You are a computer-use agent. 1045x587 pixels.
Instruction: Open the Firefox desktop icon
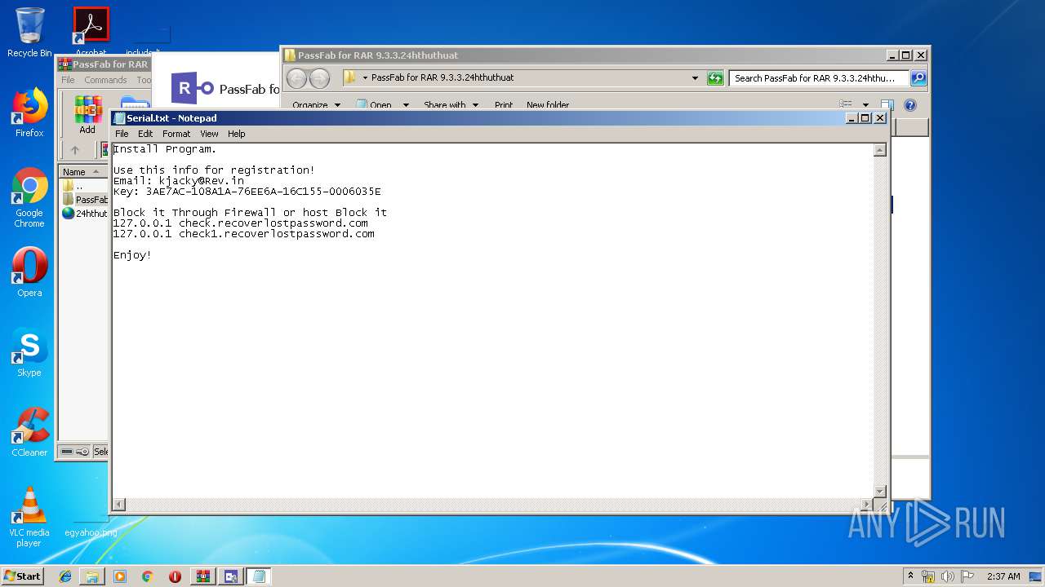click(x=29, y=113)
